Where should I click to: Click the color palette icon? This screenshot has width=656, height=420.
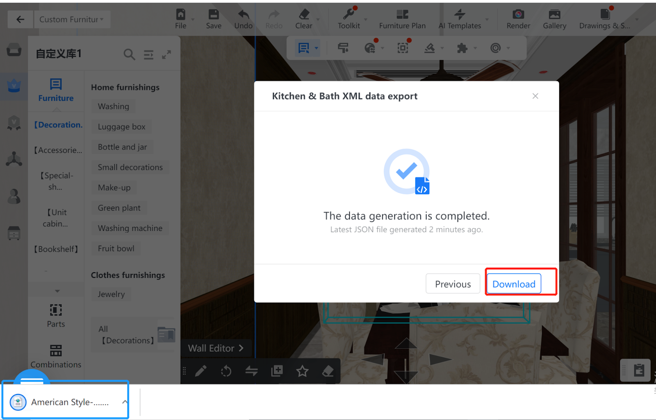click(x=370, y=48)
